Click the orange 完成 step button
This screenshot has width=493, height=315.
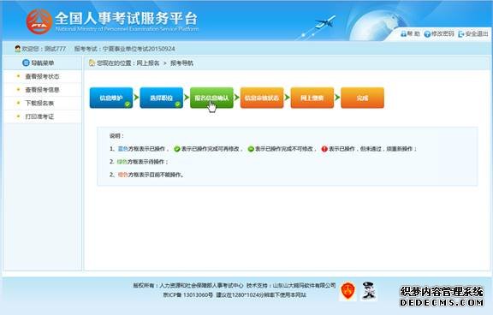(x=363, y=98)
